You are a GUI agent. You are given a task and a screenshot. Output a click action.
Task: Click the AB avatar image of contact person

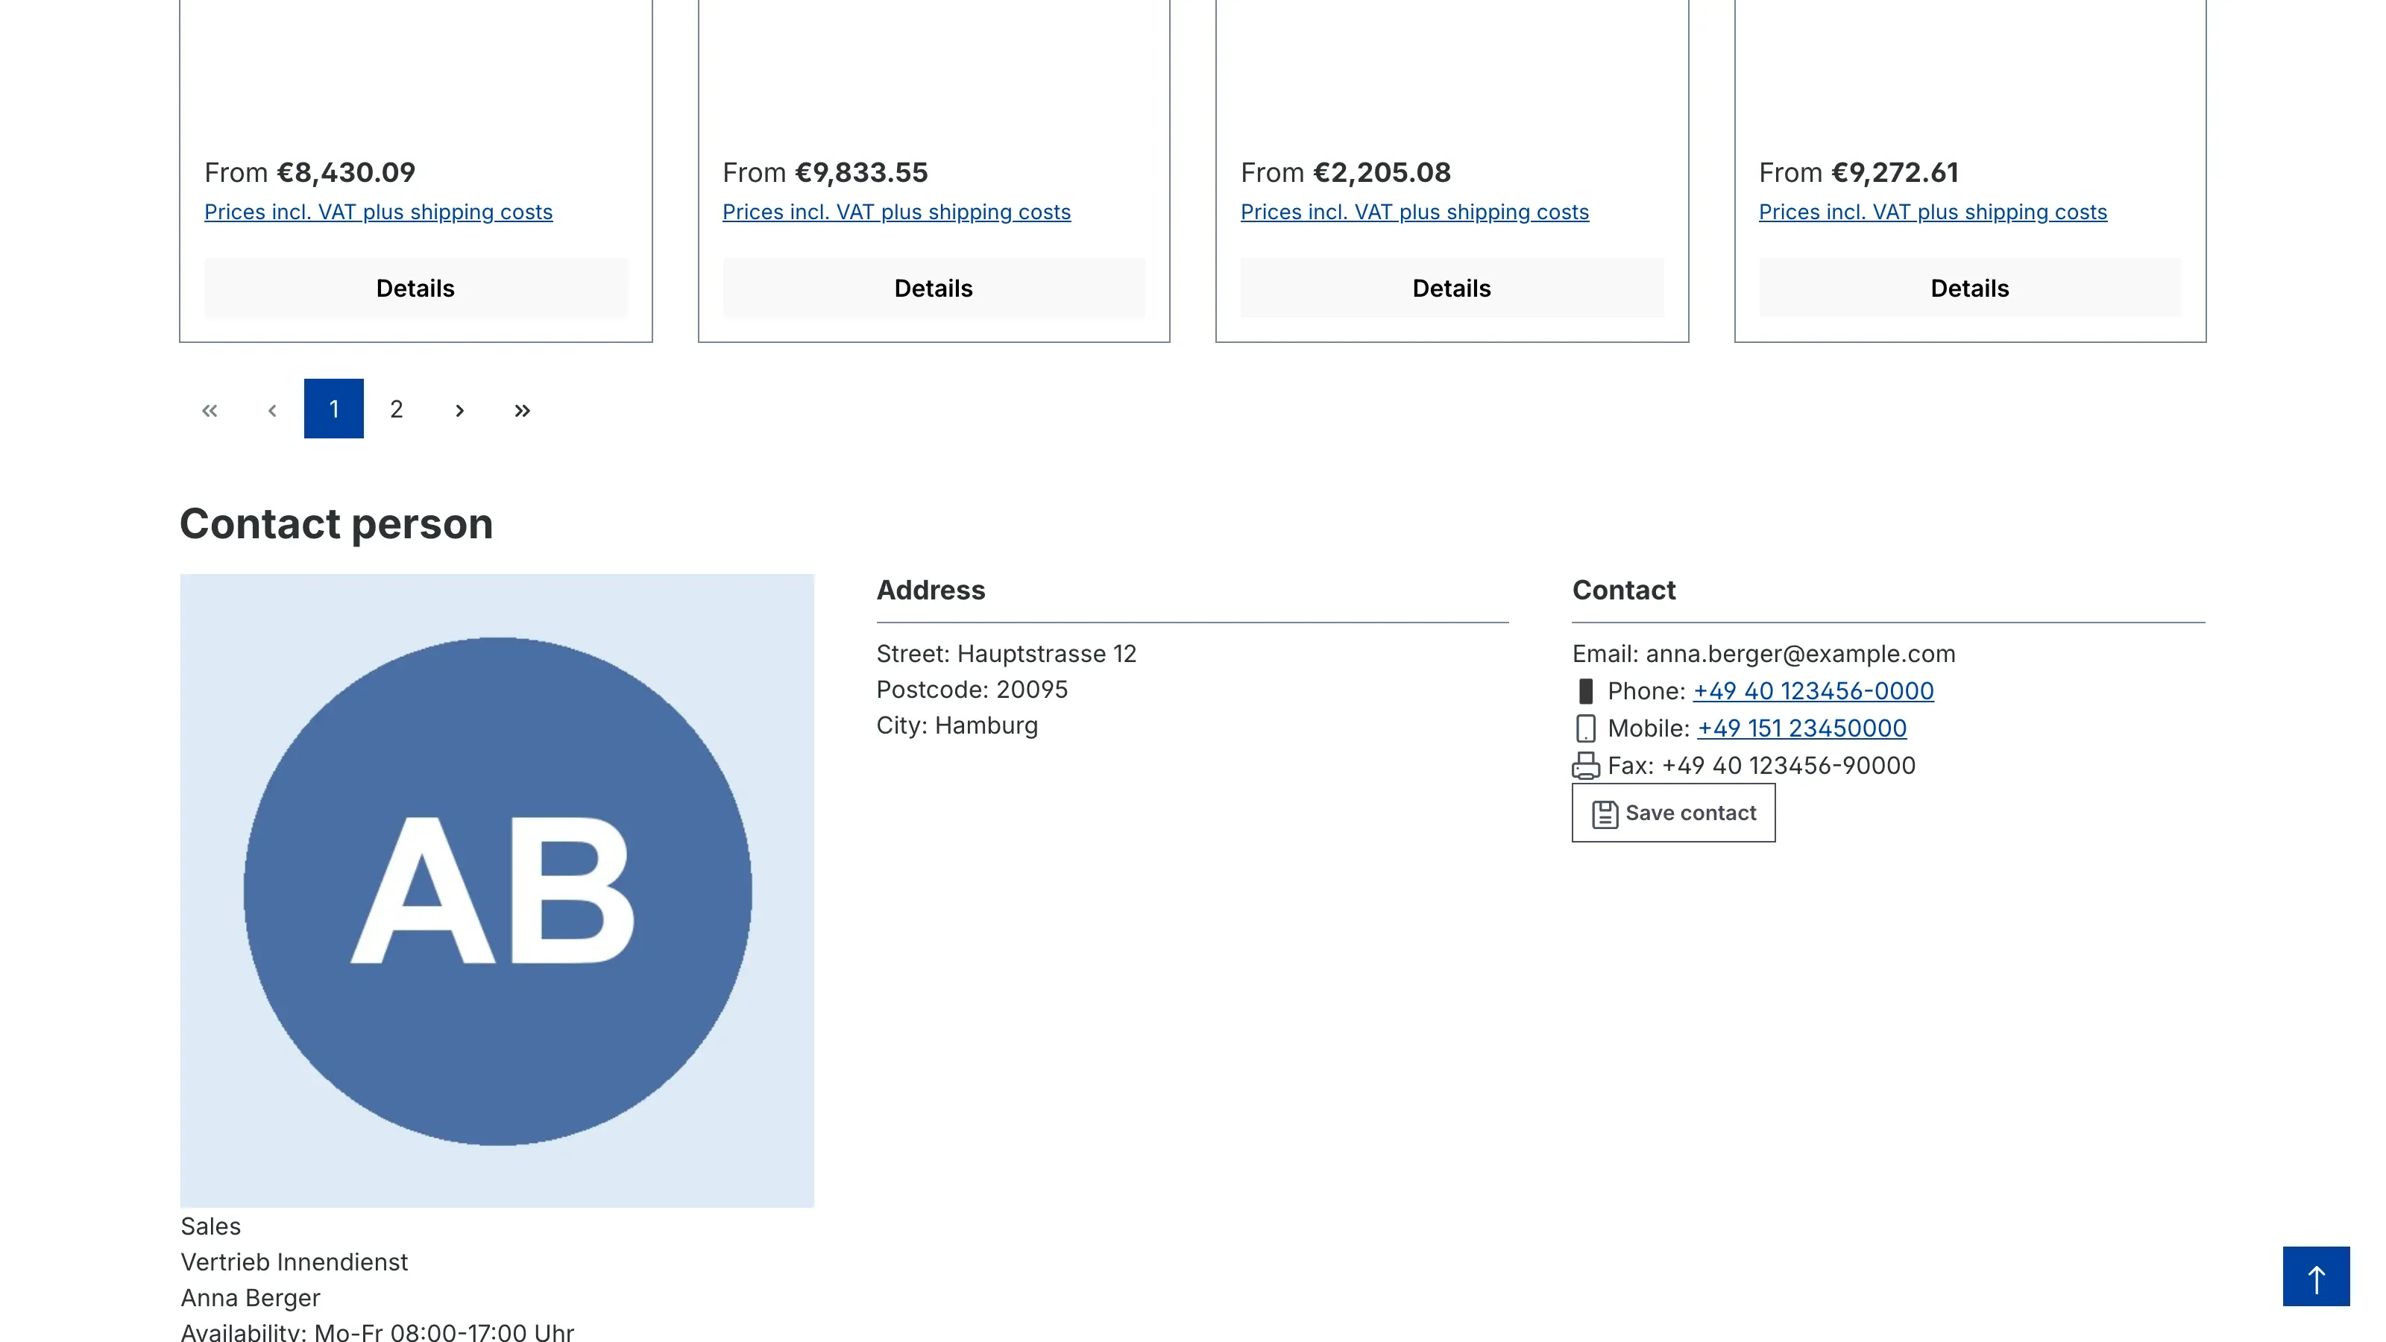point(497,891)
